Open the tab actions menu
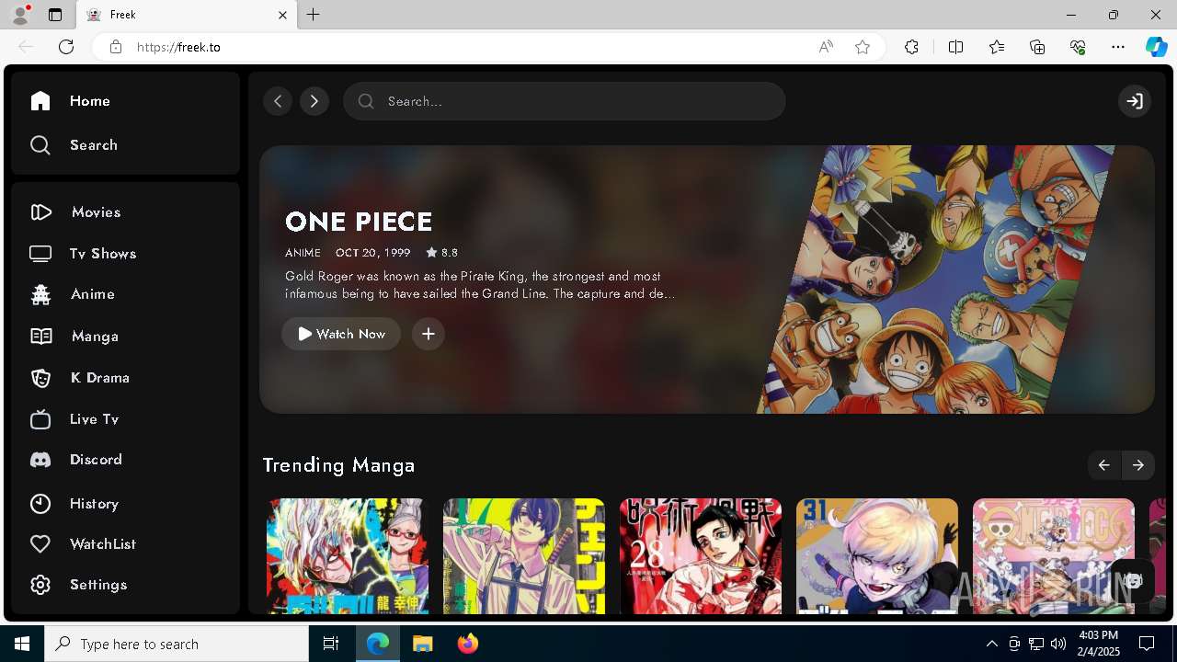 tap(55, 15)
